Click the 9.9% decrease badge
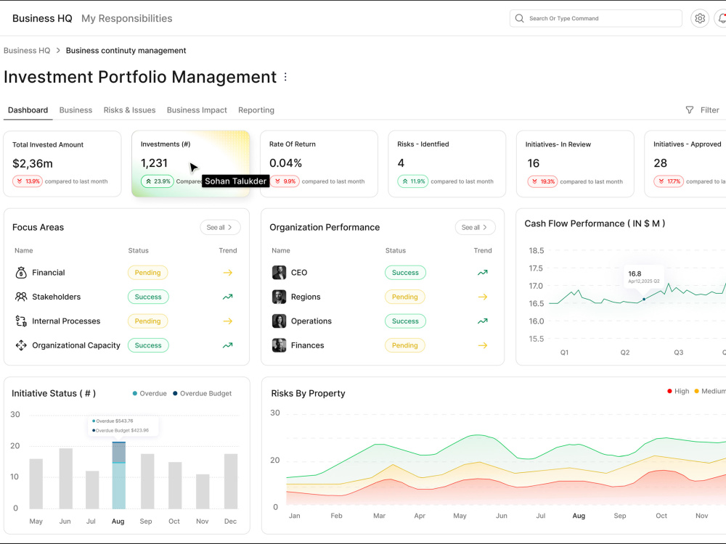 click(x=285, y=181)
